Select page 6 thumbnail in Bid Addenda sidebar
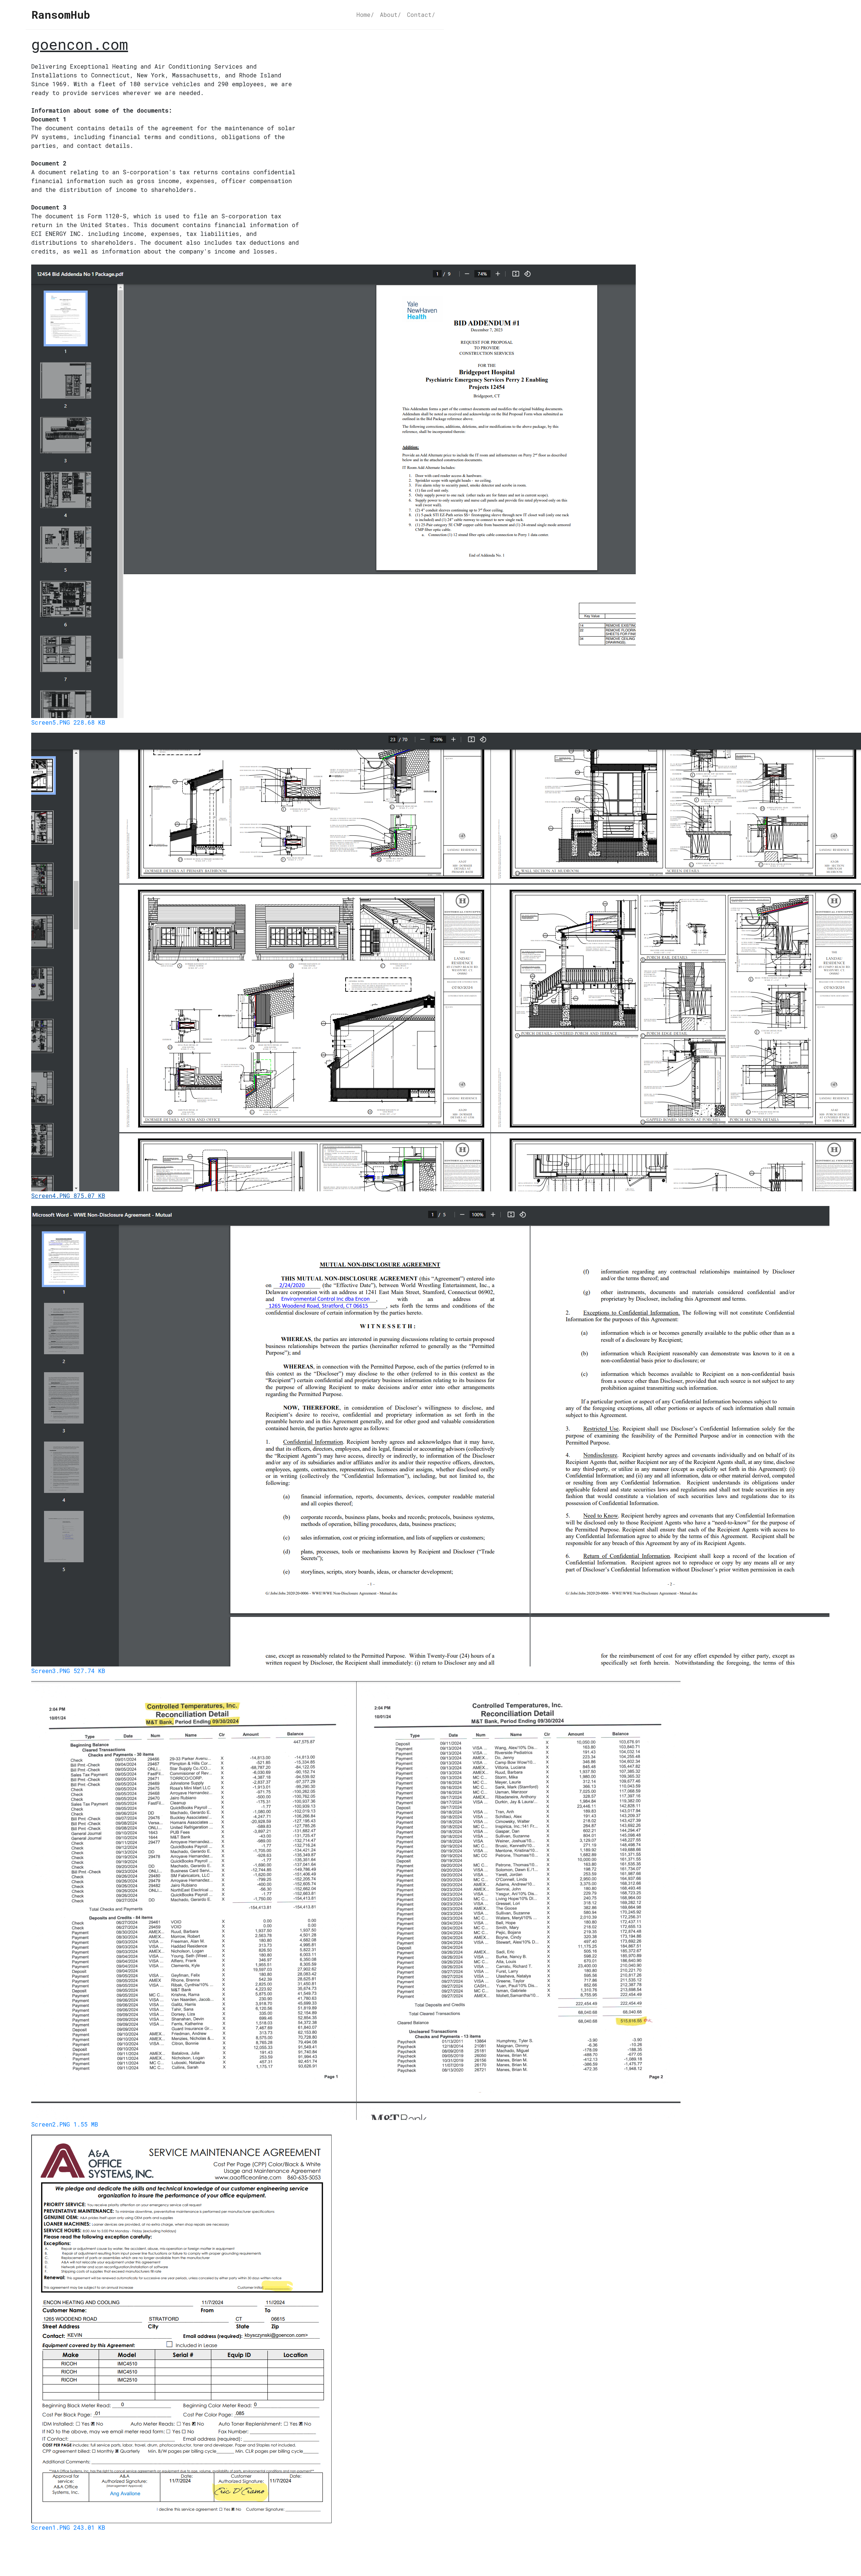Screen dimensions: 861x2576 pyautogui.click(x=66, y=599)
